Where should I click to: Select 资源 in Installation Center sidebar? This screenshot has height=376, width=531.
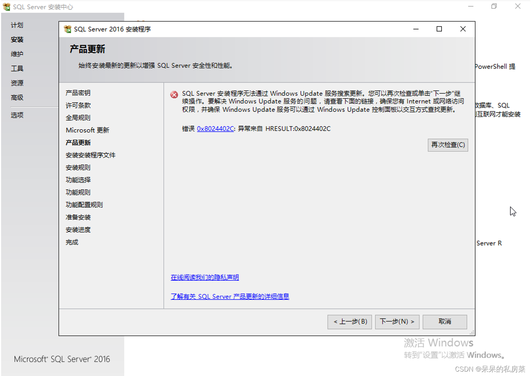point(17,83)
